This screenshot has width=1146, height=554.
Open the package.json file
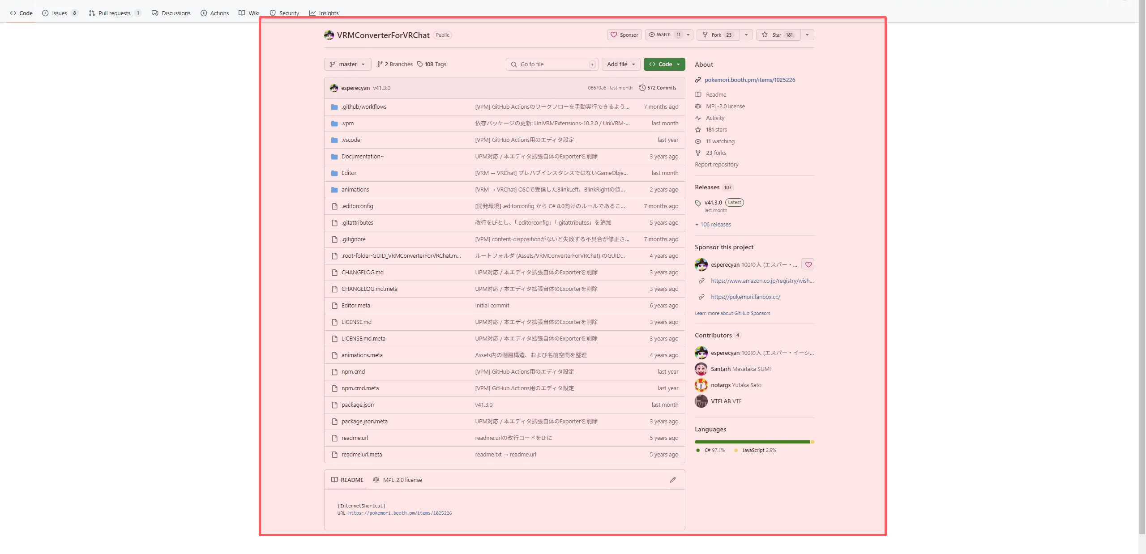pos(357,405)
